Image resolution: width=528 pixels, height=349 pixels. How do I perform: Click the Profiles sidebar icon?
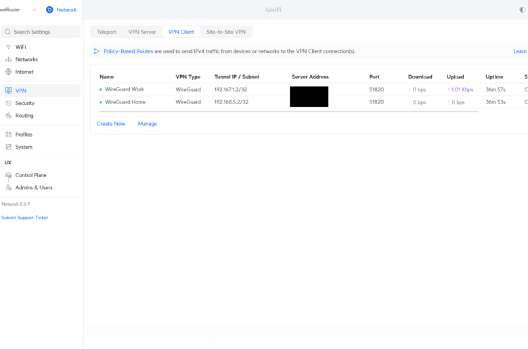point(8,135)
